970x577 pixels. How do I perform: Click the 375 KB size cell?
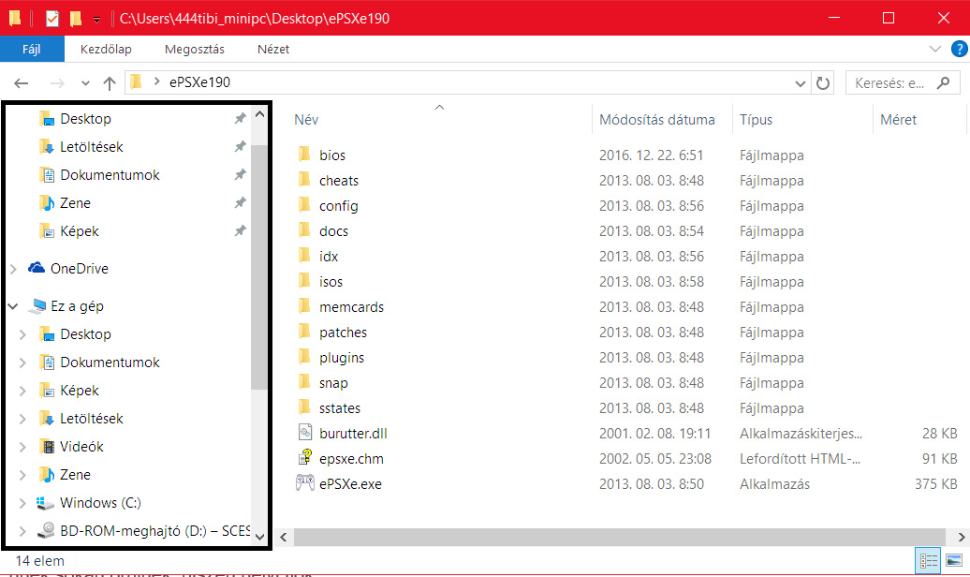point(936,484)
